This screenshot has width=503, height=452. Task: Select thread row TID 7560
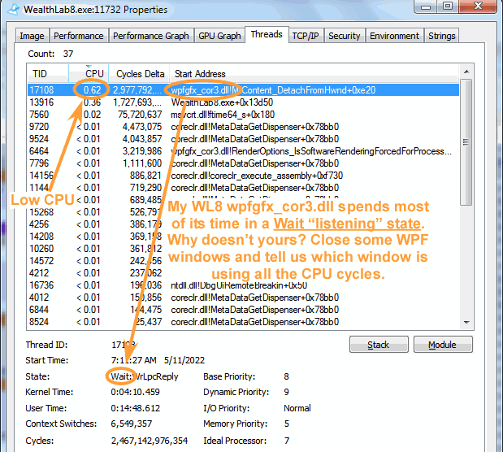[243, 115]
